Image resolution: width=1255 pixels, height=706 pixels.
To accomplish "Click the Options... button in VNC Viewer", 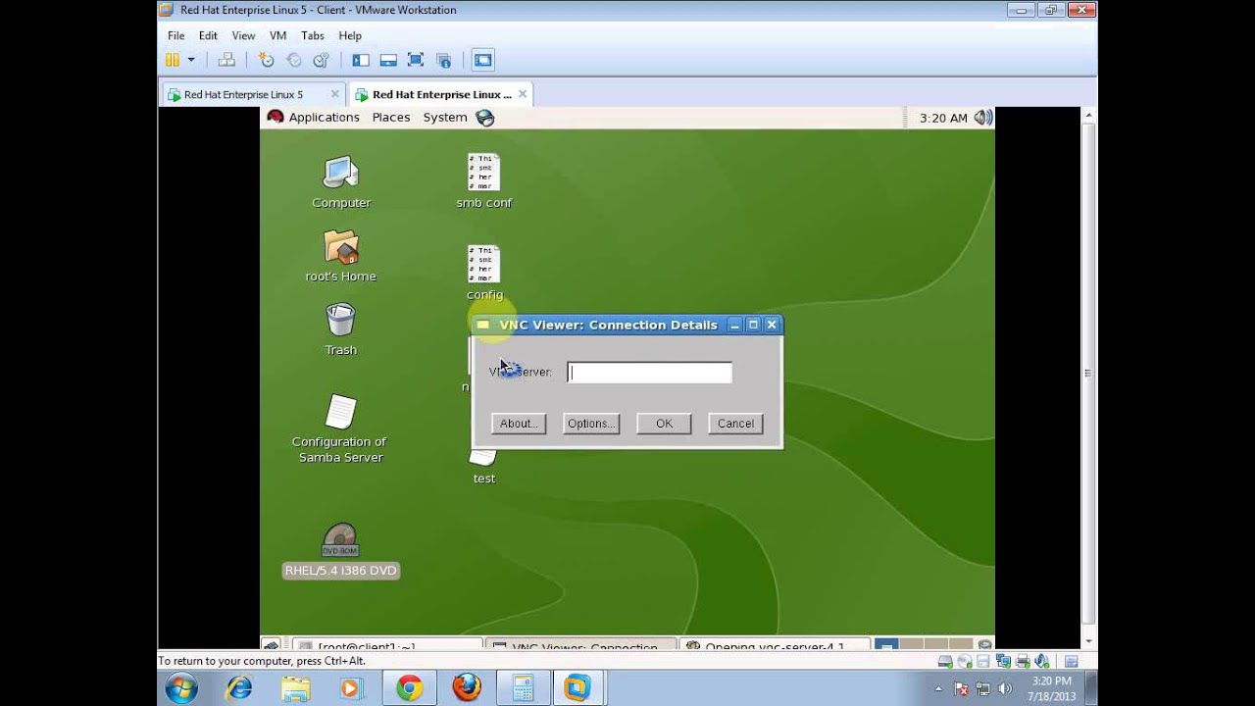I will tap(591, 424).
